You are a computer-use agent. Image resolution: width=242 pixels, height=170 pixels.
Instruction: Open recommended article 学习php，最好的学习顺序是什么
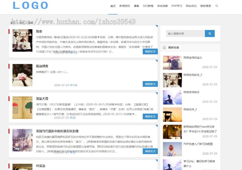[x=199, y=164]
